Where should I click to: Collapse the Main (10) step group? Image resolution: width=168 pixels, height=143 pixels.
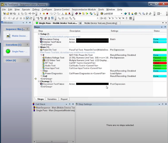pyautogui.click(x=39, y=47)
